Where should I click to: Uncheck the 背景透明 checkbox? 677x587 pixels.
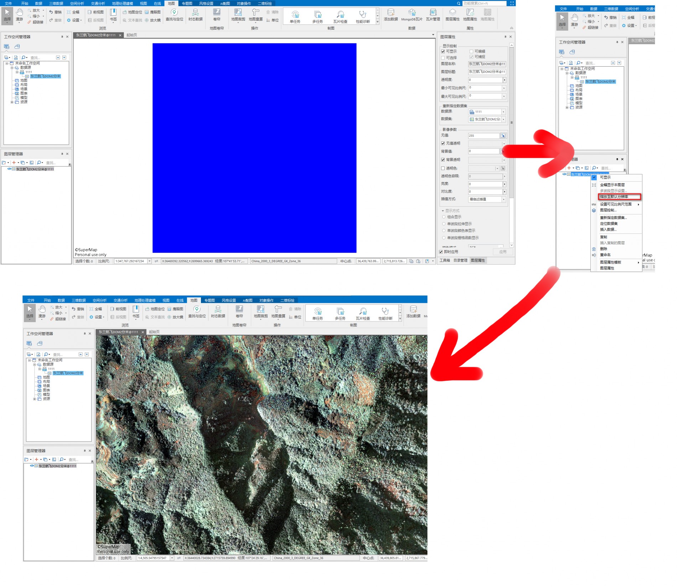(443, 160)
